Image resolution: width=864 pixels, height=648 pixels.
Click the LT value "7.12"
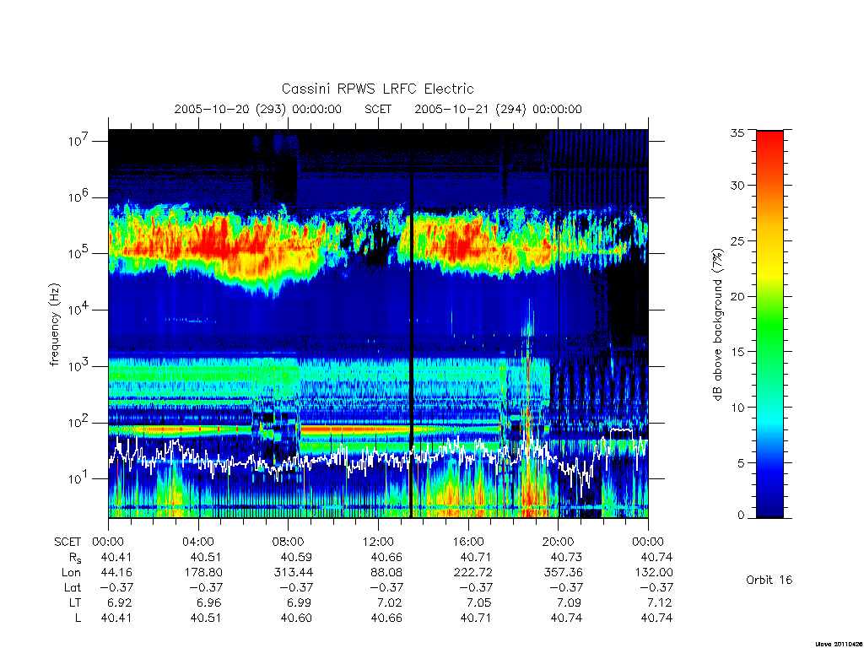tap(661, 602)
